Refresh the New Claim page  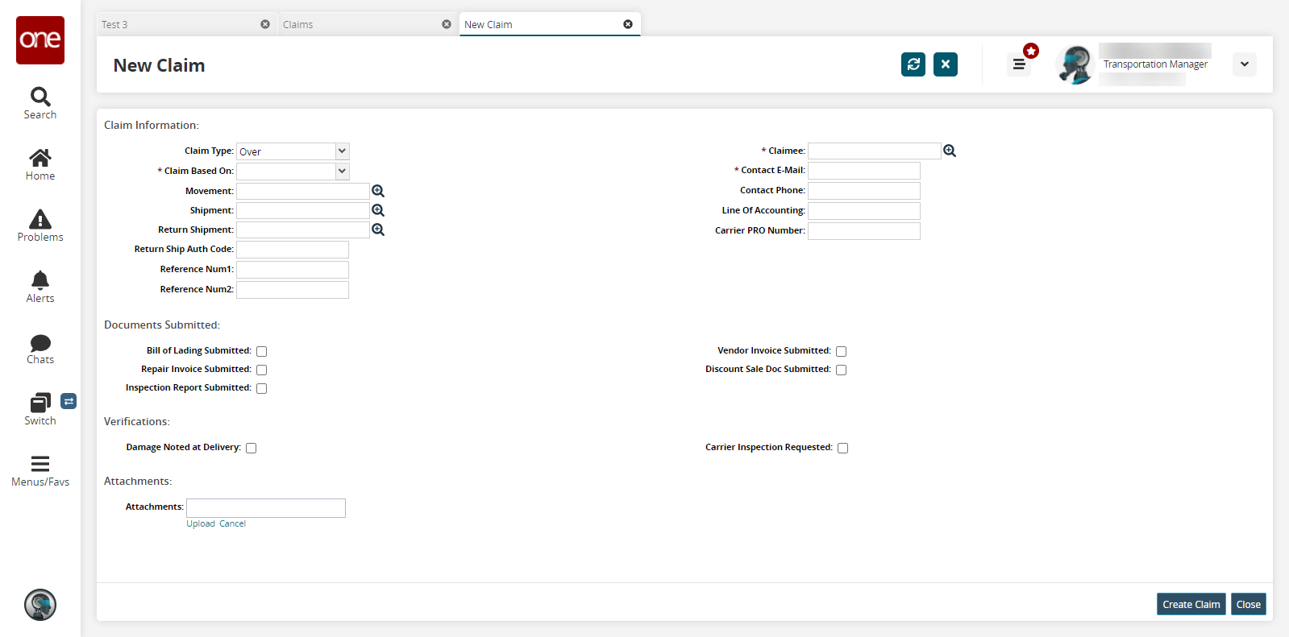[x=913, y=64]
